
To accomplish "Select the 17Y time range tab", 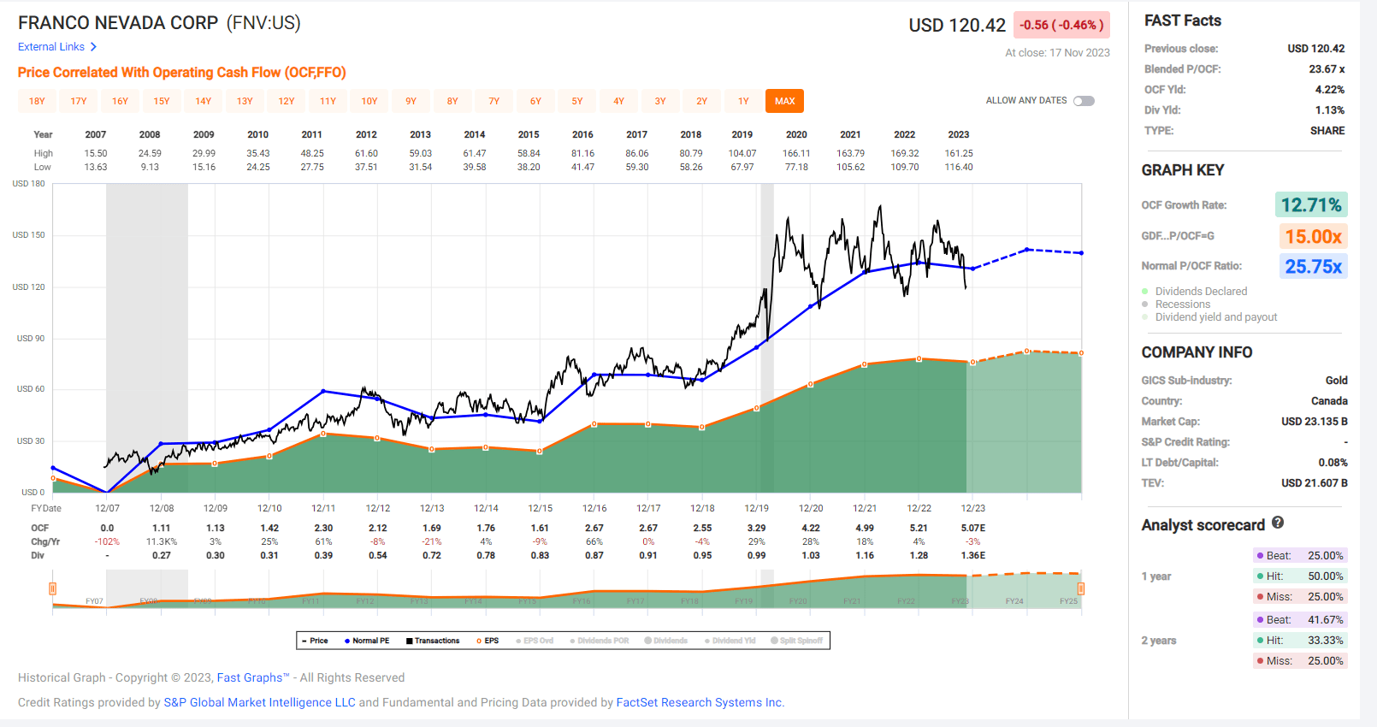I will (79, 101).
